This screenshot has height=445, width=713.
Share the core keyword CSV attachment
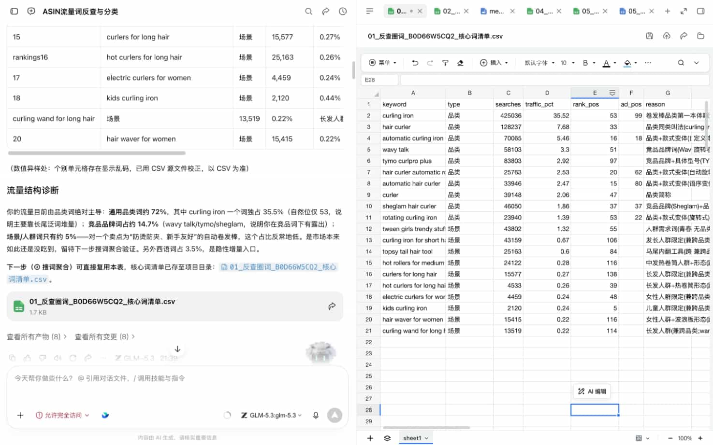coord(332,306)
